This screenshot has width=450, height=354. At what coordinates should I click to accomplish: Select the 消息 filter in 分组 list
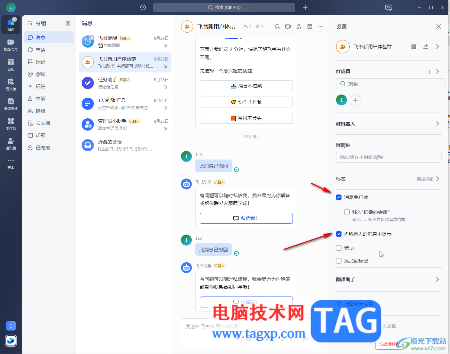(49, 37)
